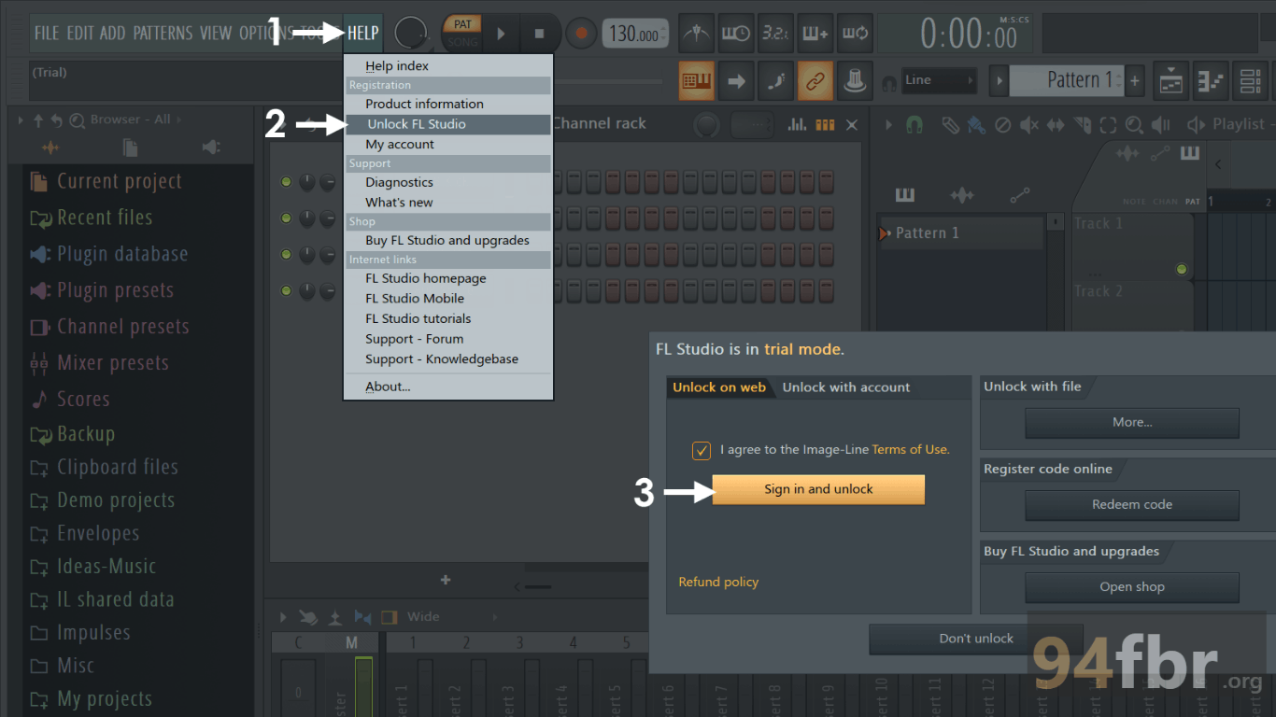This screenshot has width=1276, height=717.
Task: Click the browser search magnifier icon
Action: 76,119
